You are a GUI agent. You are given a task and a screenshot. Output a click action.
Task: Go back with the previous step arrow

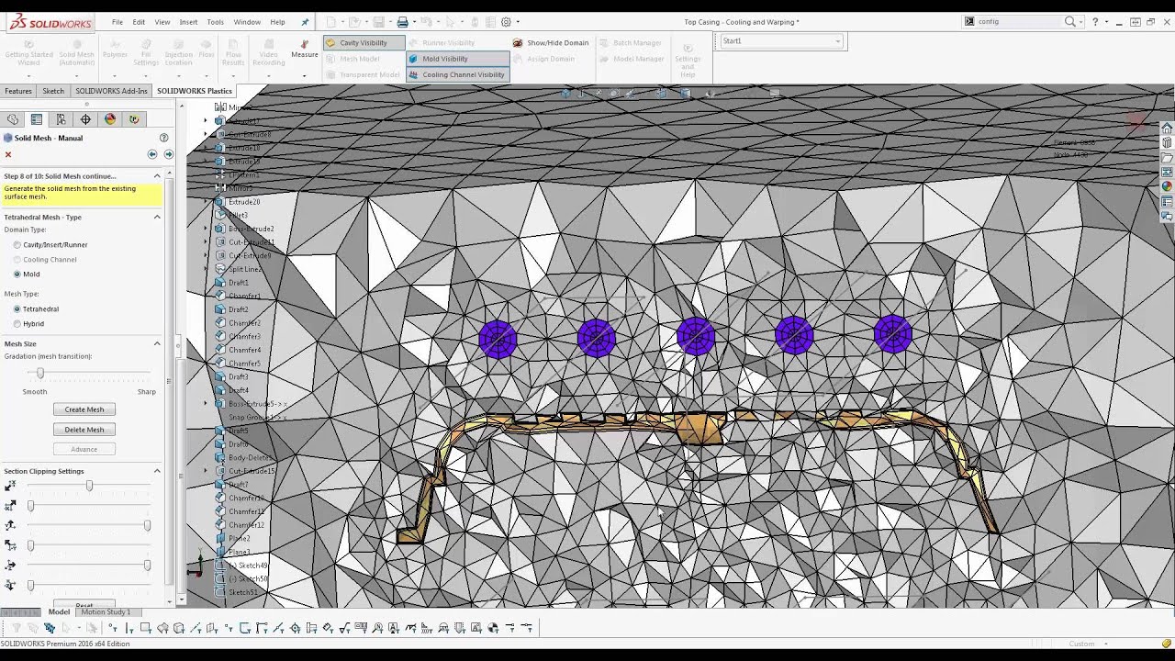click(x=152, y=154)
